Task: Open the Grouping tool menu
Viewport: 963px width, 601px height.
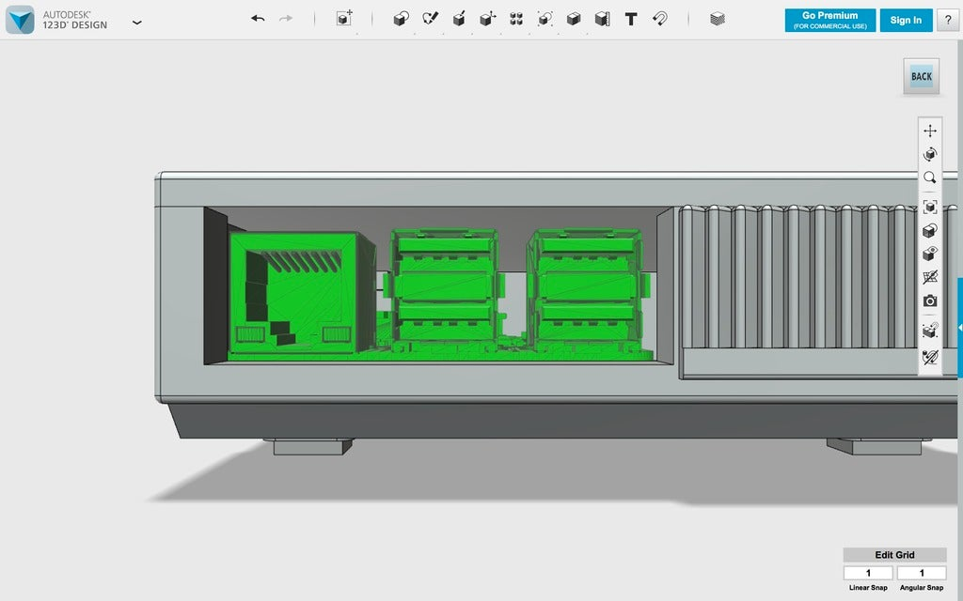Action: [x=545, y=19]
